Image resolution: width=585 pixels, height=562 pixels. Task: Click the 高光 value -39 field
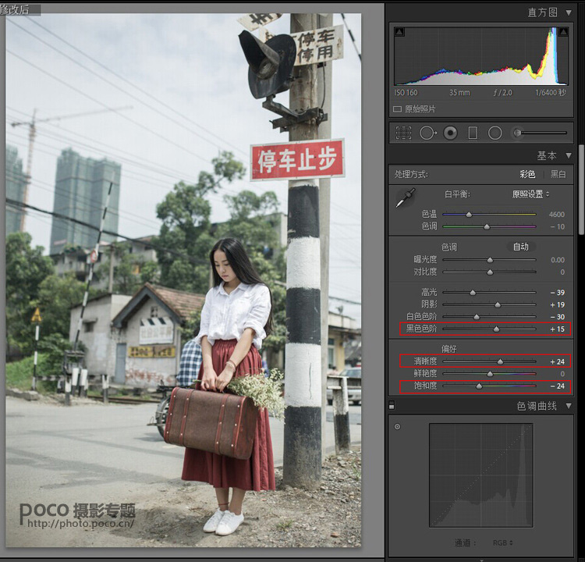558,293
